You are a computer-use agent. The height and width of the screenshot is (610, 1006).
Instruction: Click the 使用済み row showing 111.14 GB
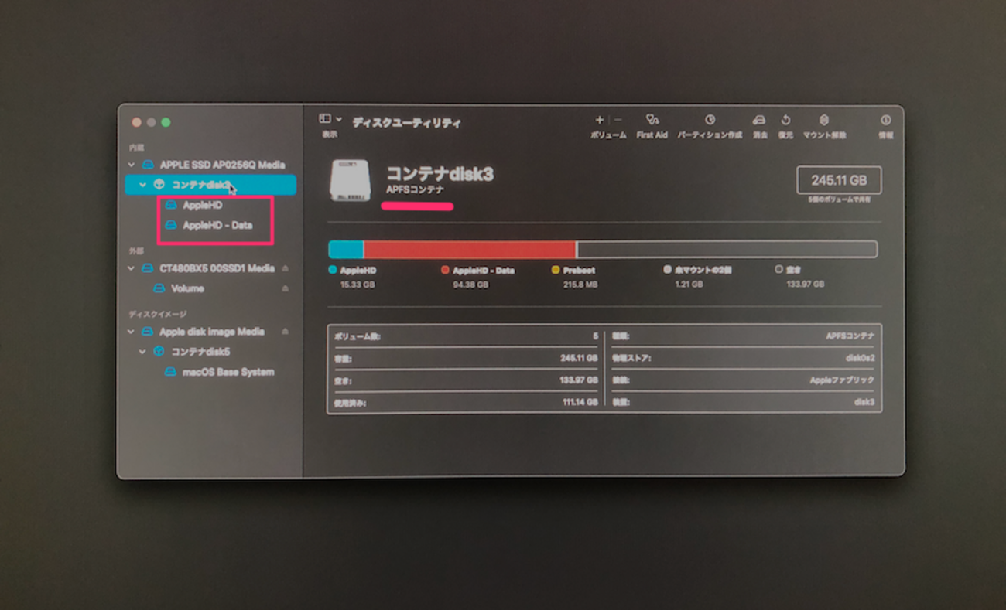point(466,402)
